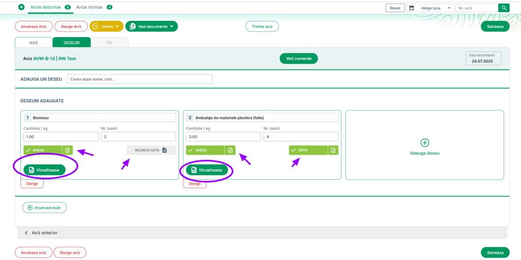Click the Cauta dupa nume search field
Viewport: 521px width, 260px height.
[139, 79]
